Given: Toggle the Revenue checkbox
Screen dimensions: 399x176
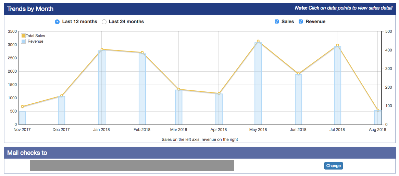Looking at the screenshot, I should pyautogui.click(x=301, y=22).
